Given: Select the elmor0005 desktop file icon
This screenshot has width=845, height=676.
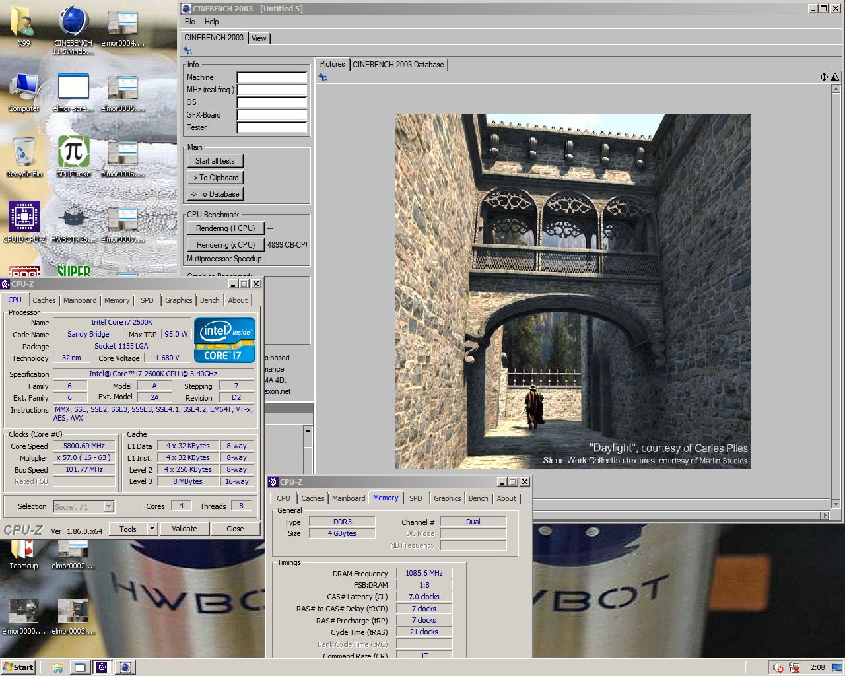Looking at the screenshot, I should point(123,93).
